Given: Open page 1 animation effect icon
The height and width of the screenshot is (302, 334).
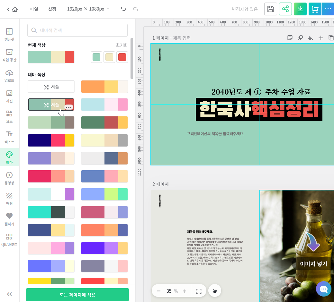Looking at the screenshot, I should (x=300, y=38).
